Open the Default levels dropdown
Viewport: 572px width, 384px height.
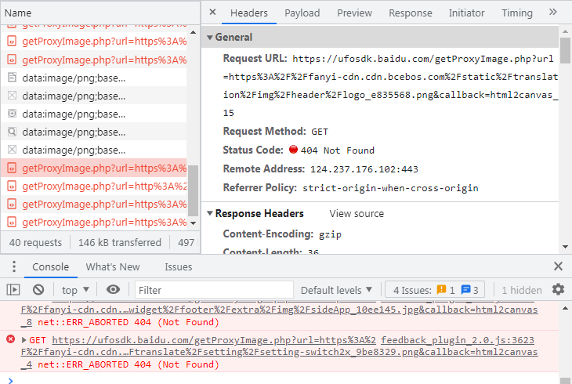(x=338, y=290)
